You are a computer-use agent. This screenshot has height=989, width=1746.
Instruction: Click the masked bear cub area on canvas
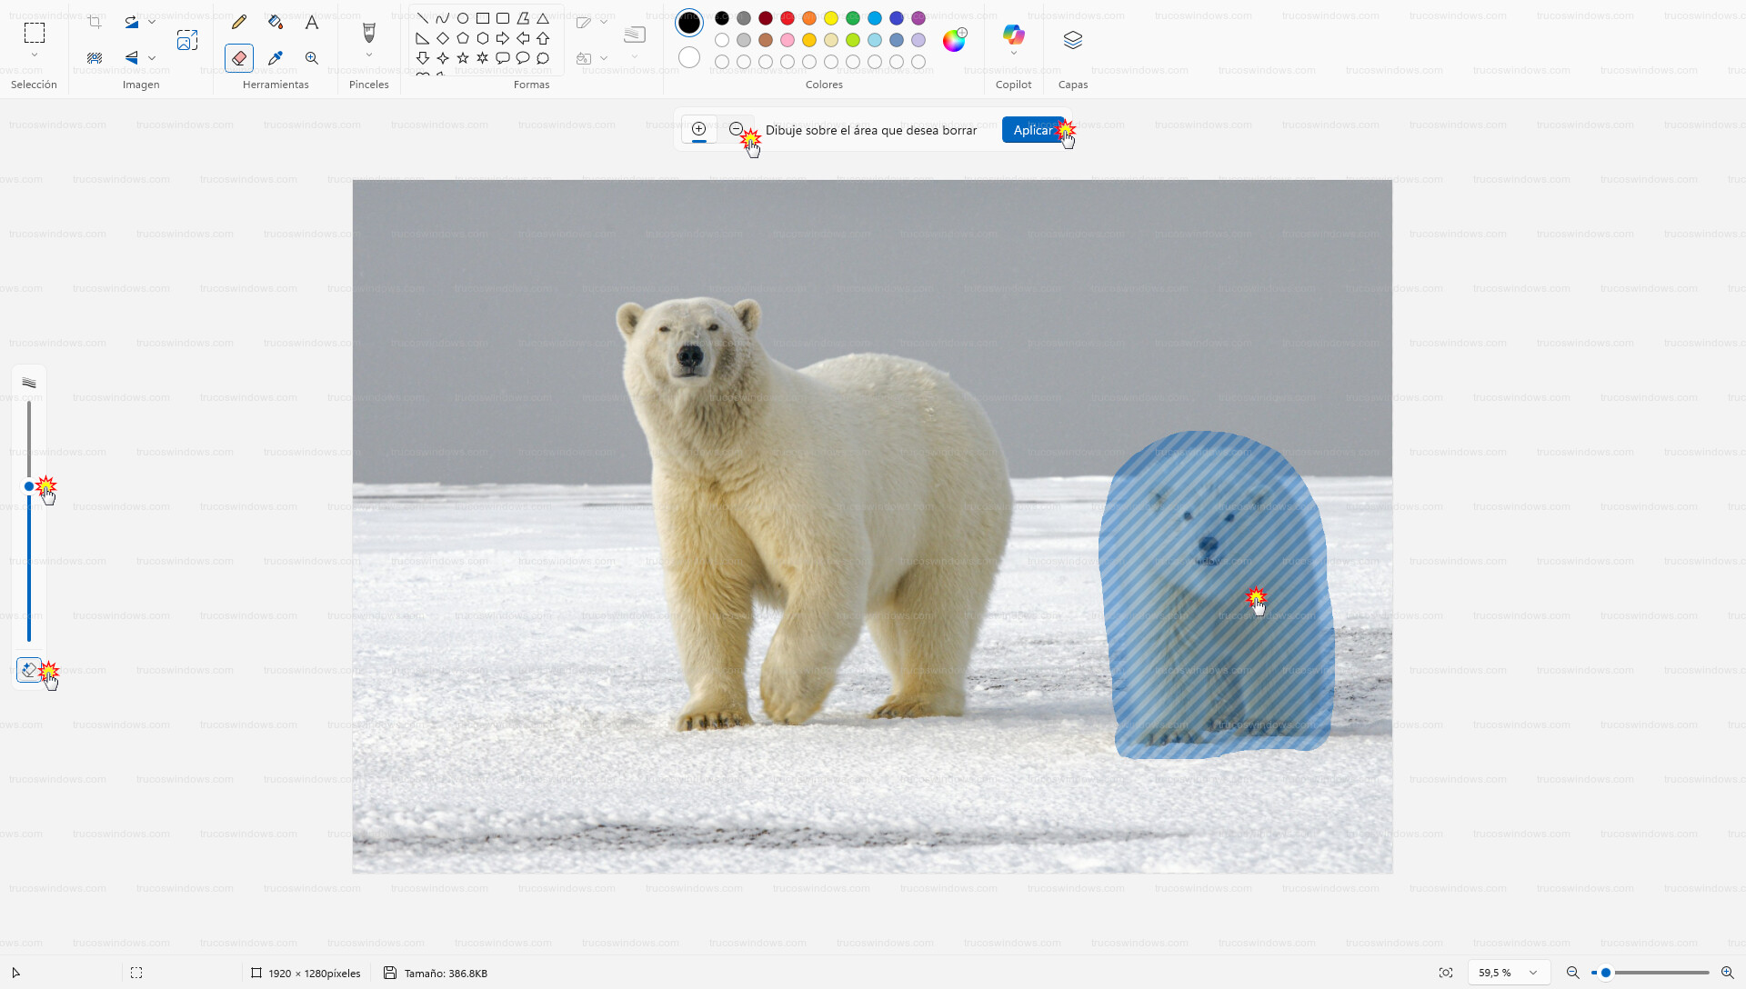[x=1215, y=595]
